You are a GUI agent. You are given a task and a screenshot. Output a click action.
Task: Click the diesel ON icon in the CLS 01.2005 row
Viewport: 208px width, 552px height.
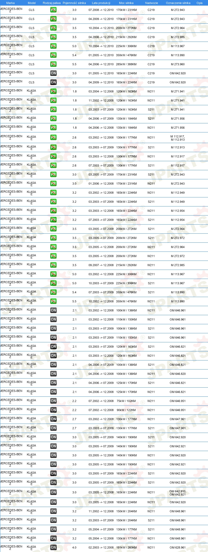point(53,73)
